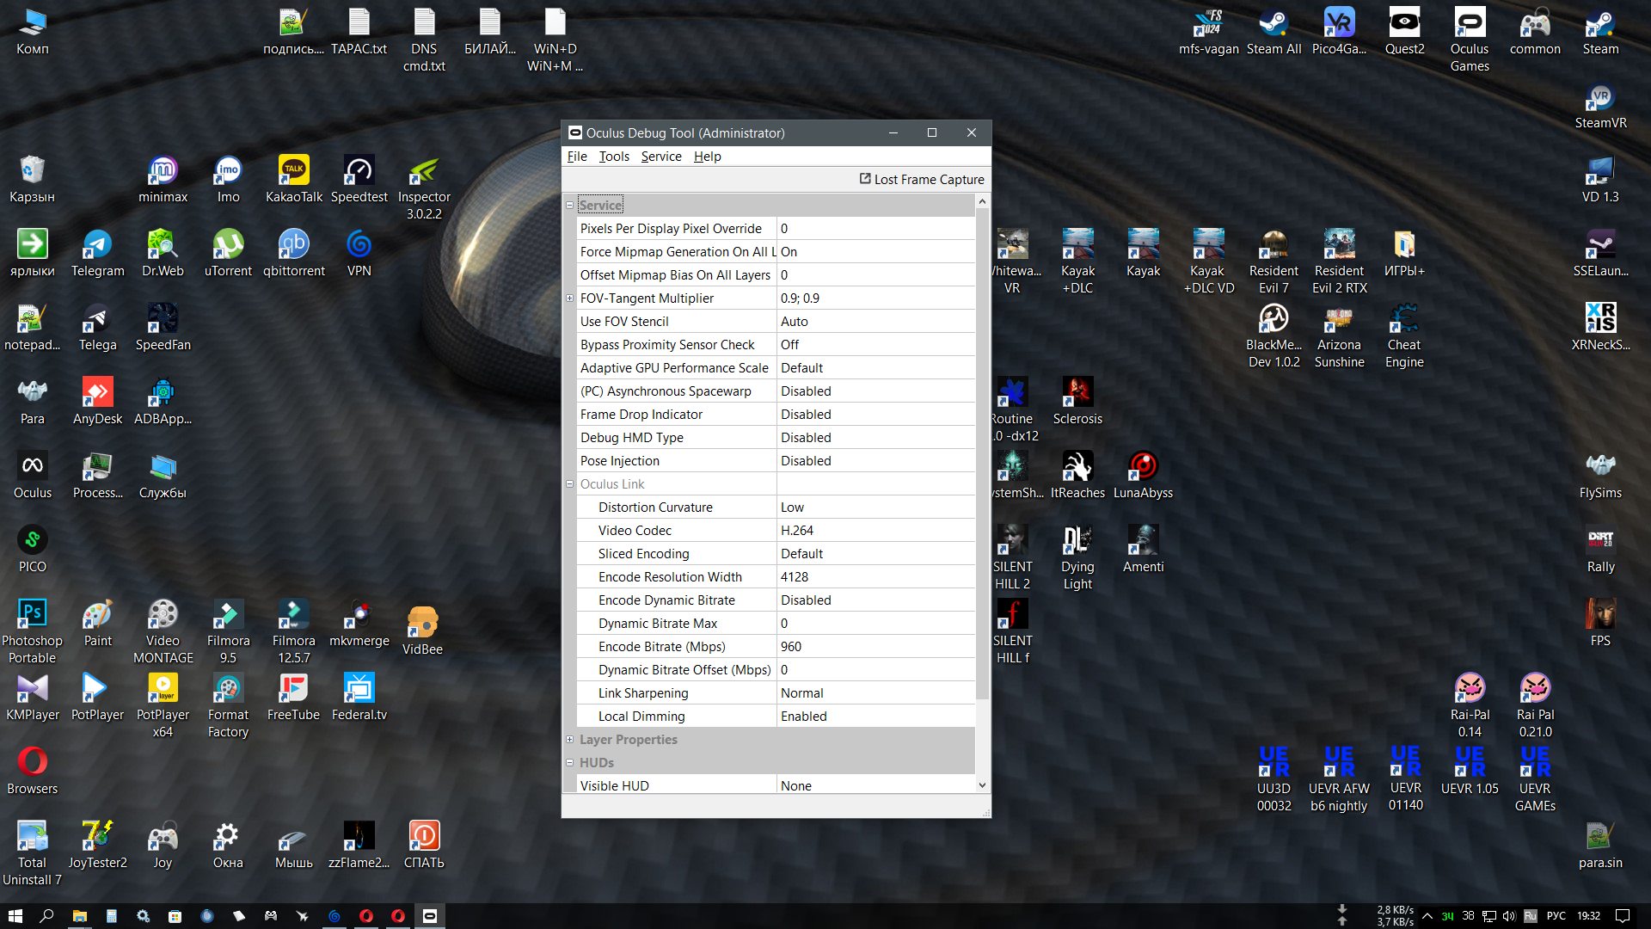1651x929 pixels.
Task: Open the Help menu
Action: coord(708,156)
